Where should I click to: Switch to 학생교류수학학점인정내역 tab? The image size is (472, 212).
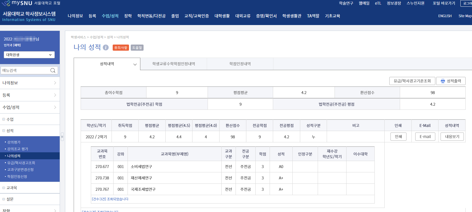click(x=174, y=64)
